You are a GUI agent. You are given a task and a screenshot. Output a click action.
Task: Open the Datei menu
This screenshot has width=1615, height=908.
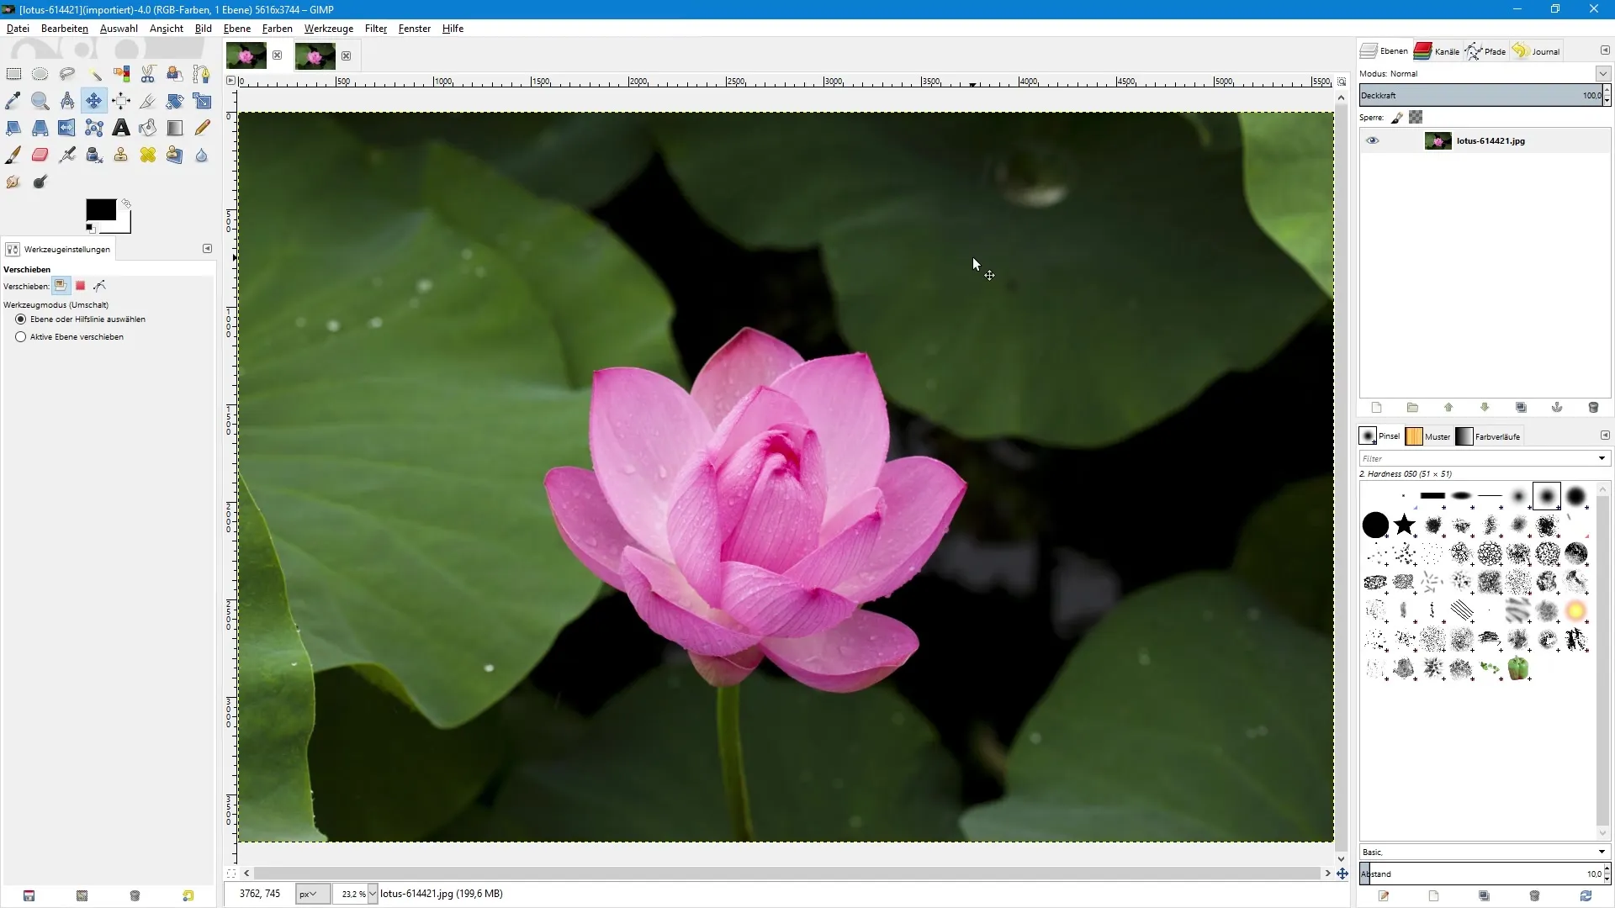coord(18,29)
